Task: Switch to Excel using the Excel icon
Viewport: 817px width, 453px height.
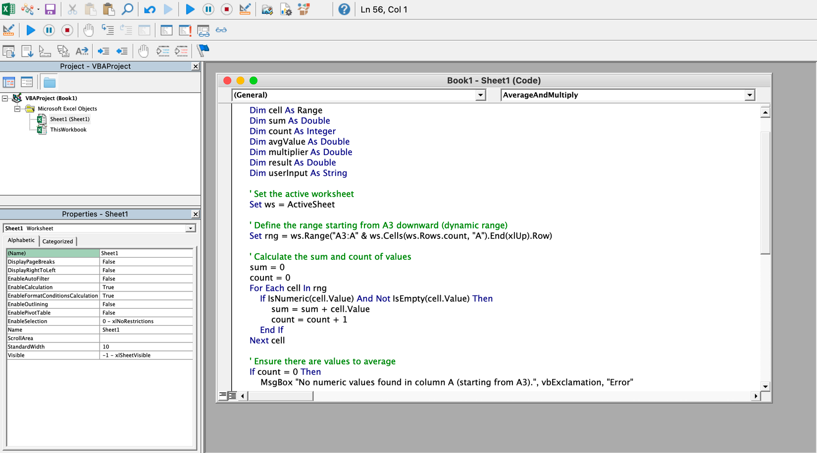Action: point(8,9)
